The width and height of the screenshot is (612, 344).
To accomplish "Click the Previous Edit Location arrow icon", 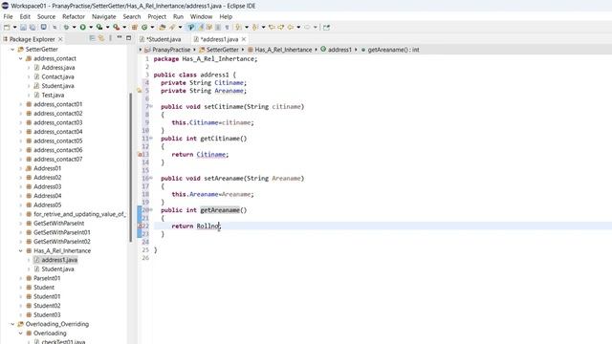I will (272, 28).
